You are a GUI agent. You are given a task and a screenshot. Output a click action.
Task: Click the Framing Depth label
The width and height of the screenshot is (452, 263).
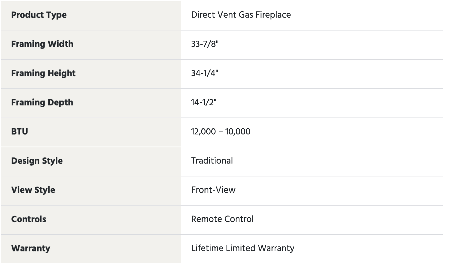click(42, 102)
